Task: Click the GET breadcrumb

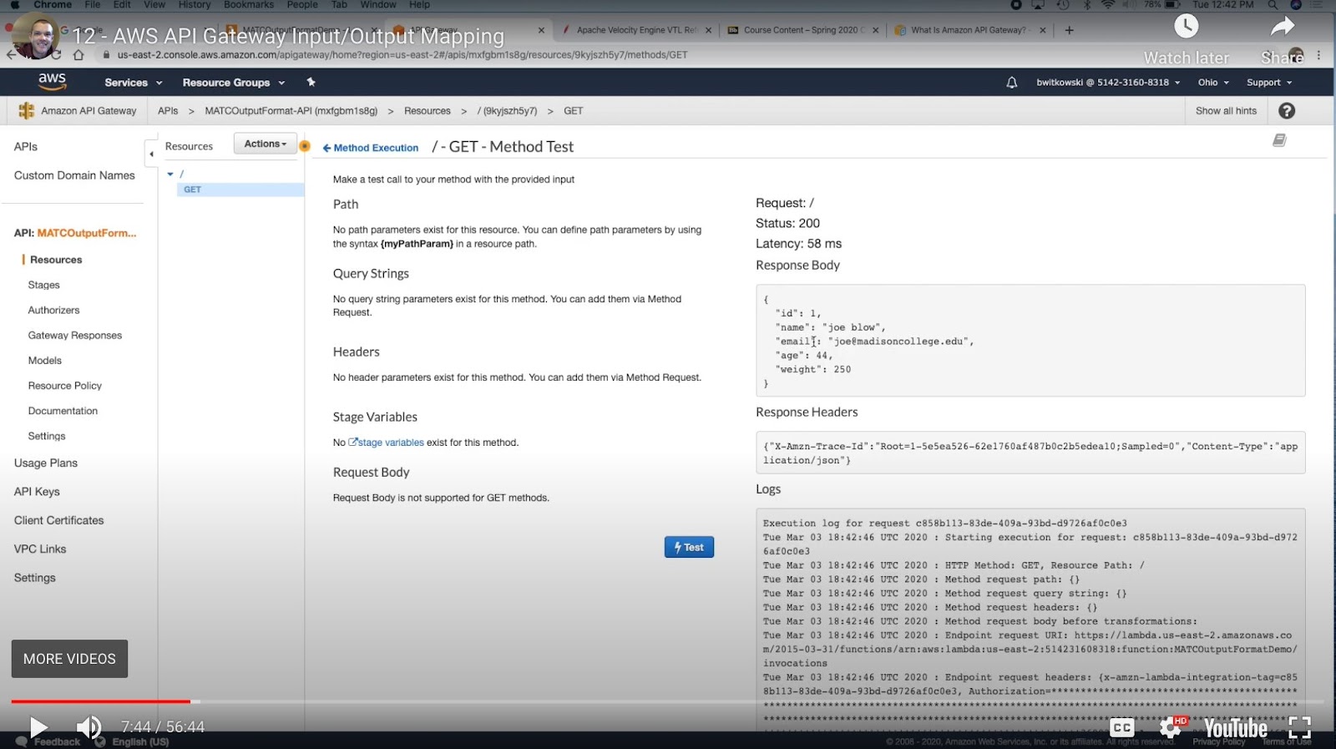Action: (573, 111)
